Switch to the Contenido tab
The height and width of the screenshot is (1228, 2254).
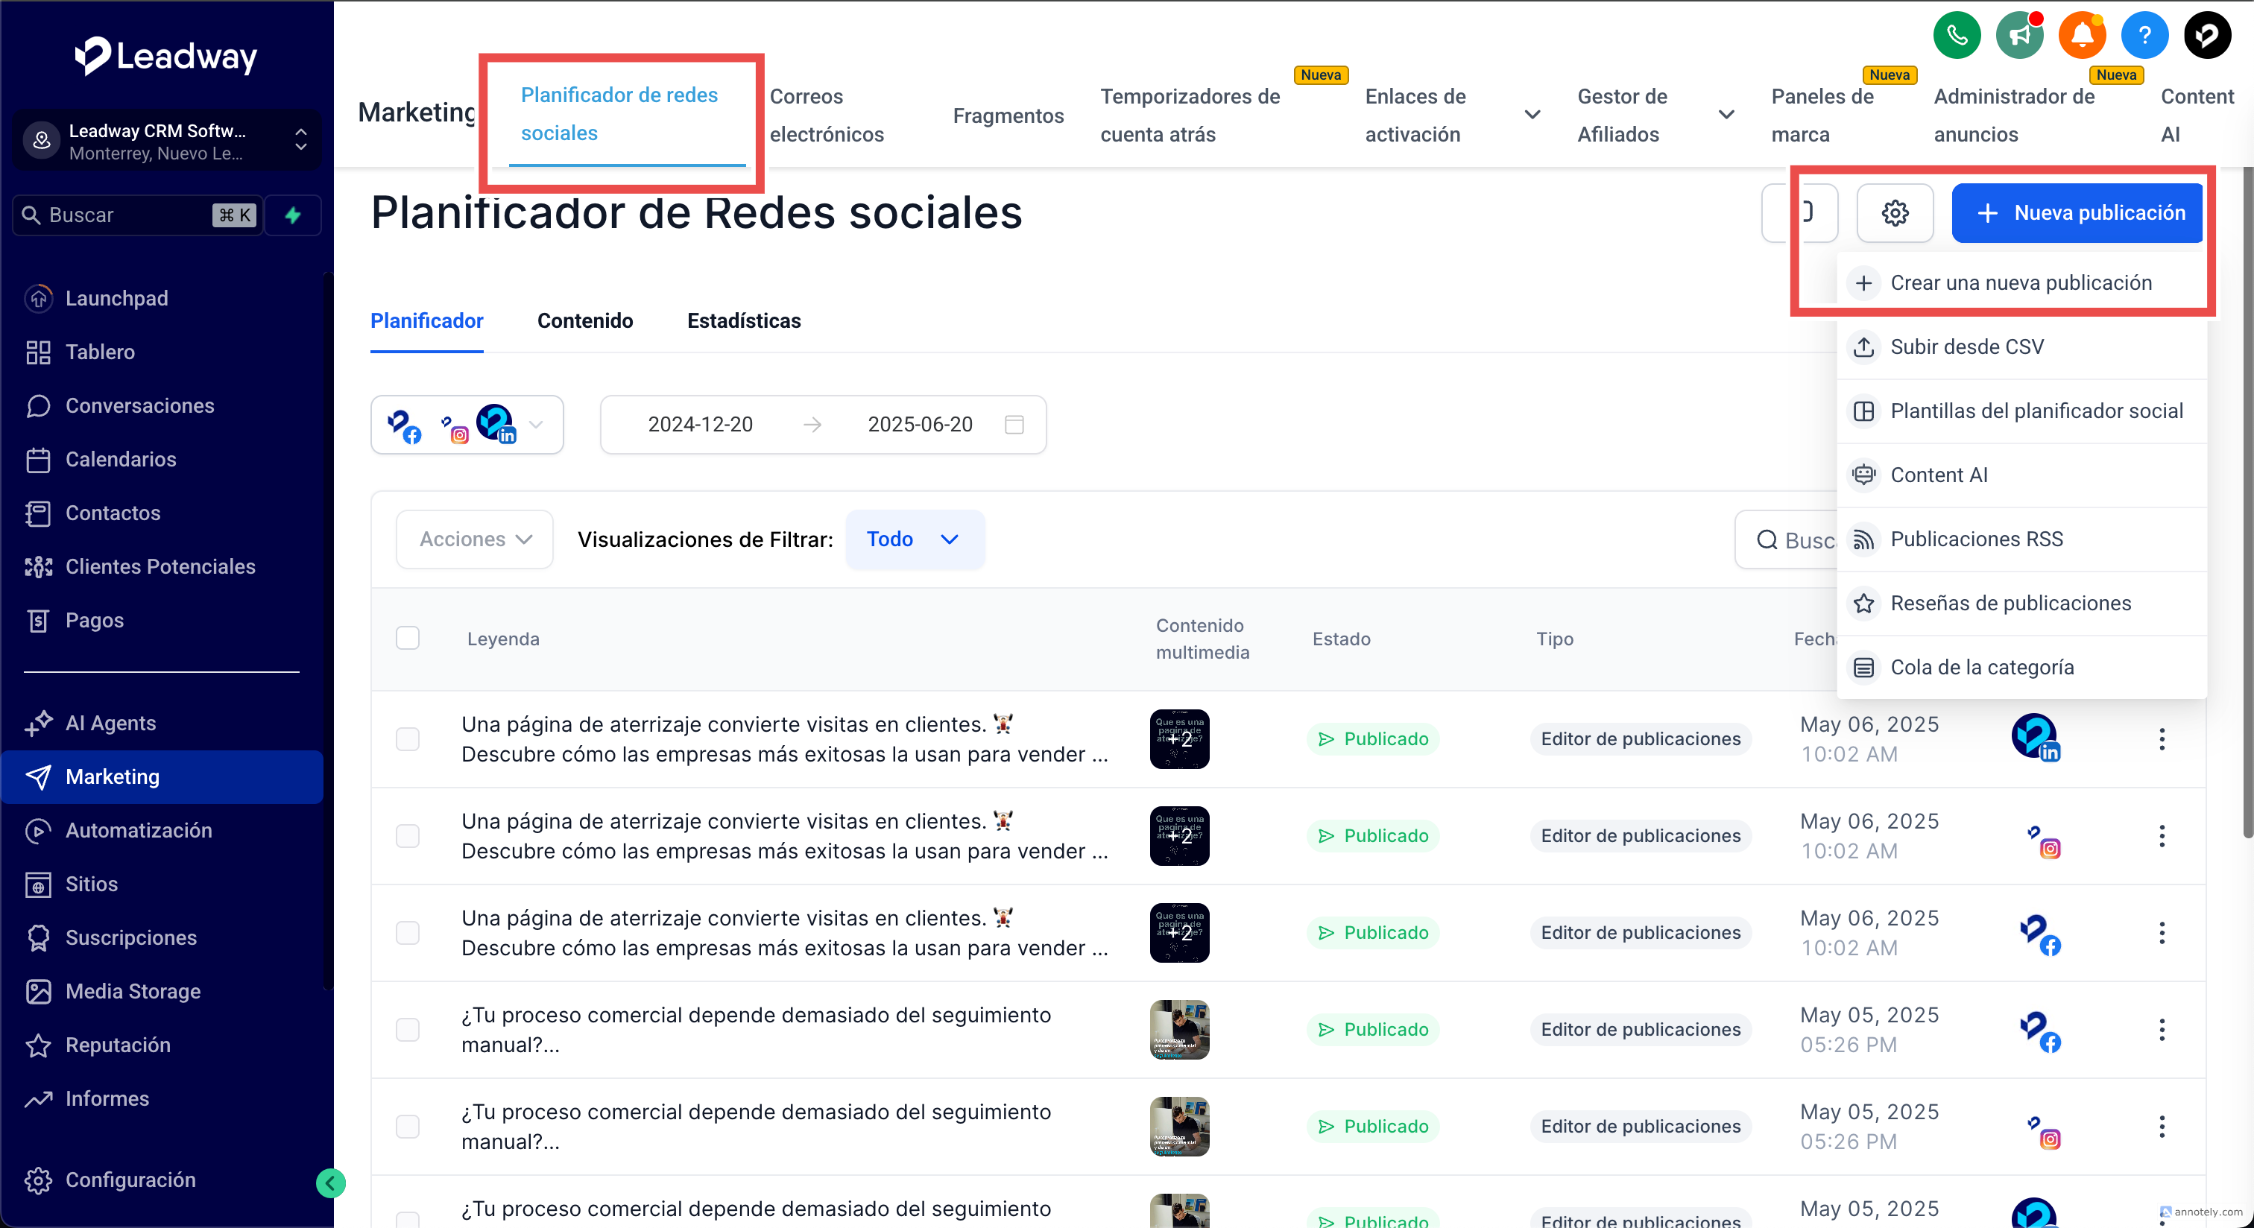click(x=584, y=321)
